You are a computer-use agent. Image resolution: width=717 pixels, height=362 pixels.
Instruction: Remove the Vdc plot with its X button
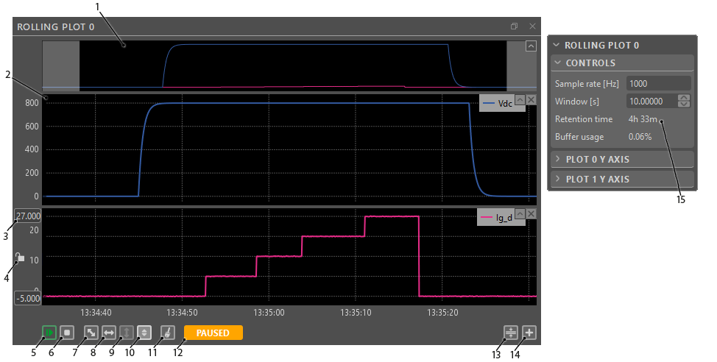point(531,100)
